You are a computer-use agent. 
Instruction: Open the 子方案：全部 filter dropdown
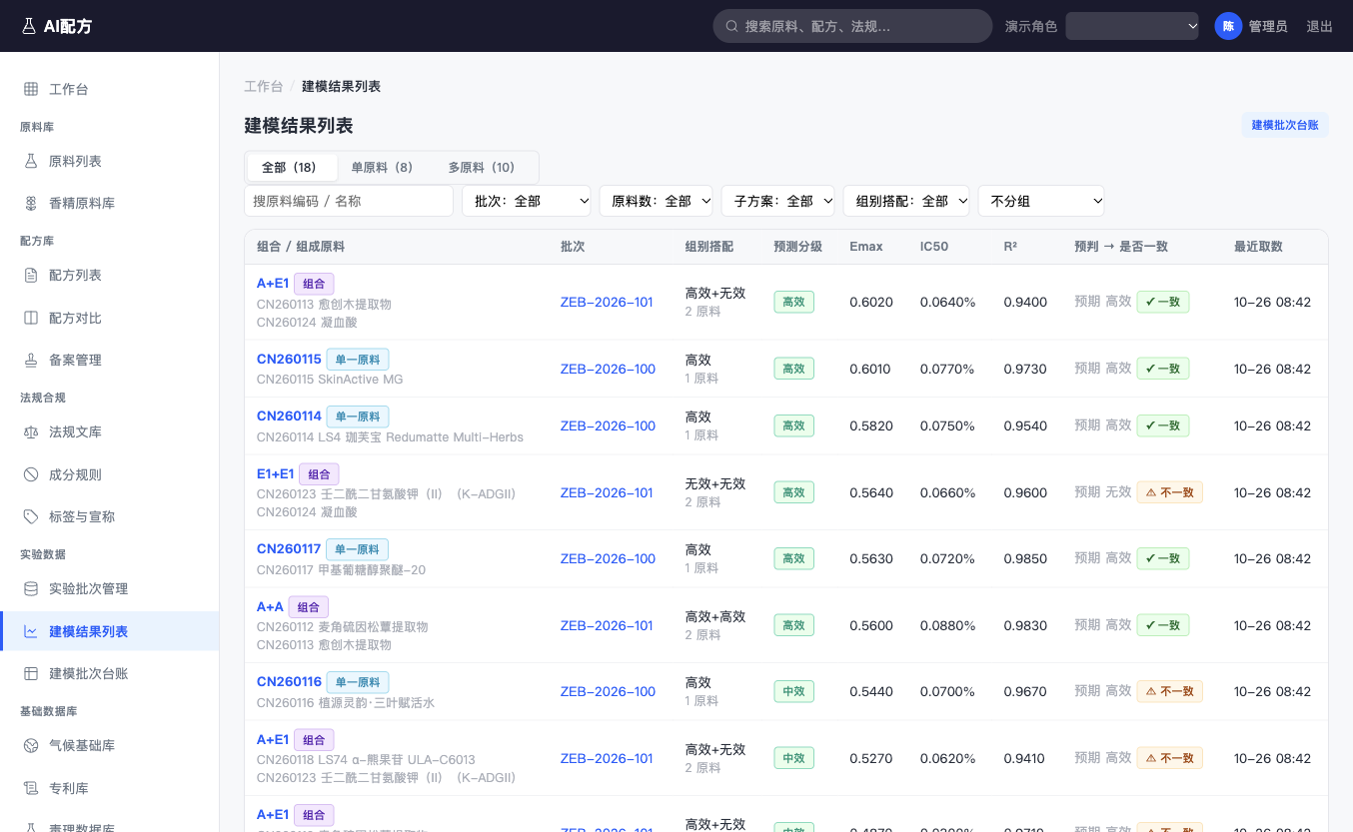(777, 201)
